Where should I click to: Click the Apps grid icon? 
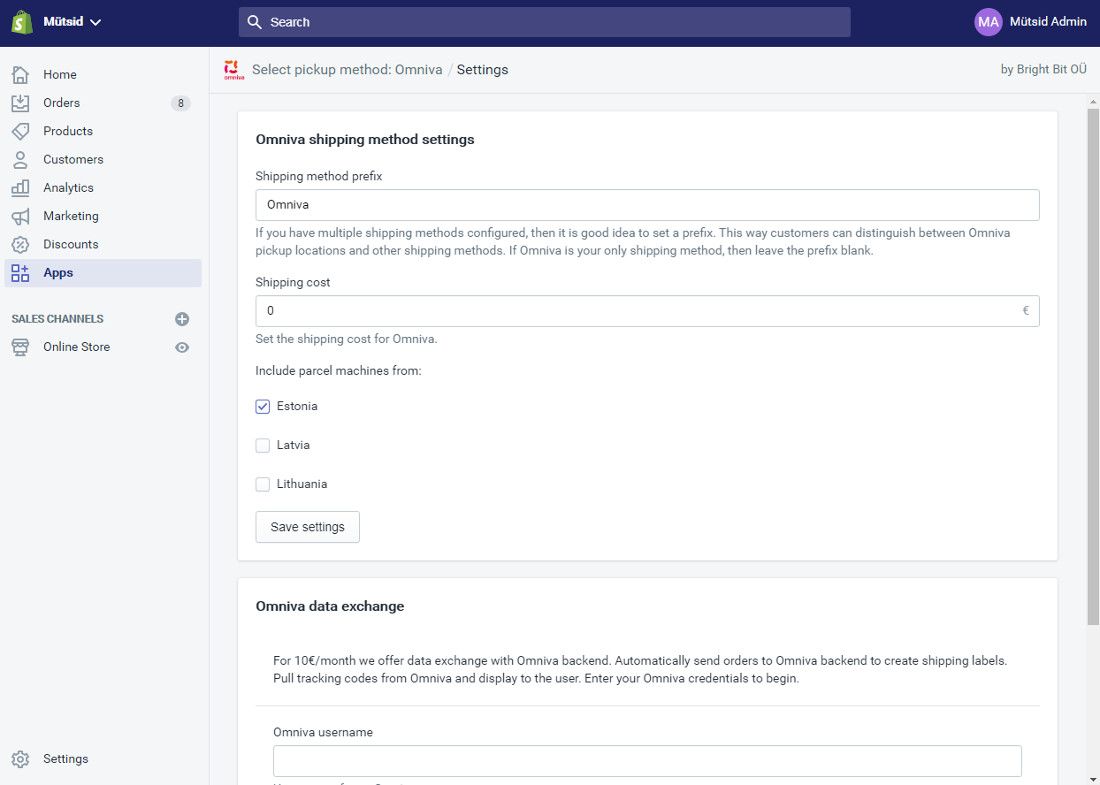point(20,272)
